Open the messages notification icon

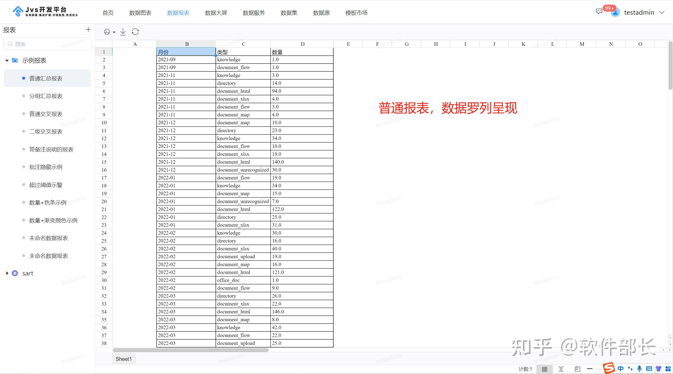point(599,12)
